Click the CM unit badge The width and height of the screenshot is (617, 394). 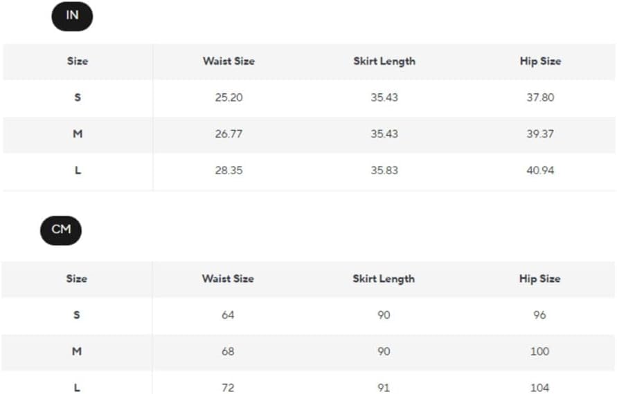[61, 230]
